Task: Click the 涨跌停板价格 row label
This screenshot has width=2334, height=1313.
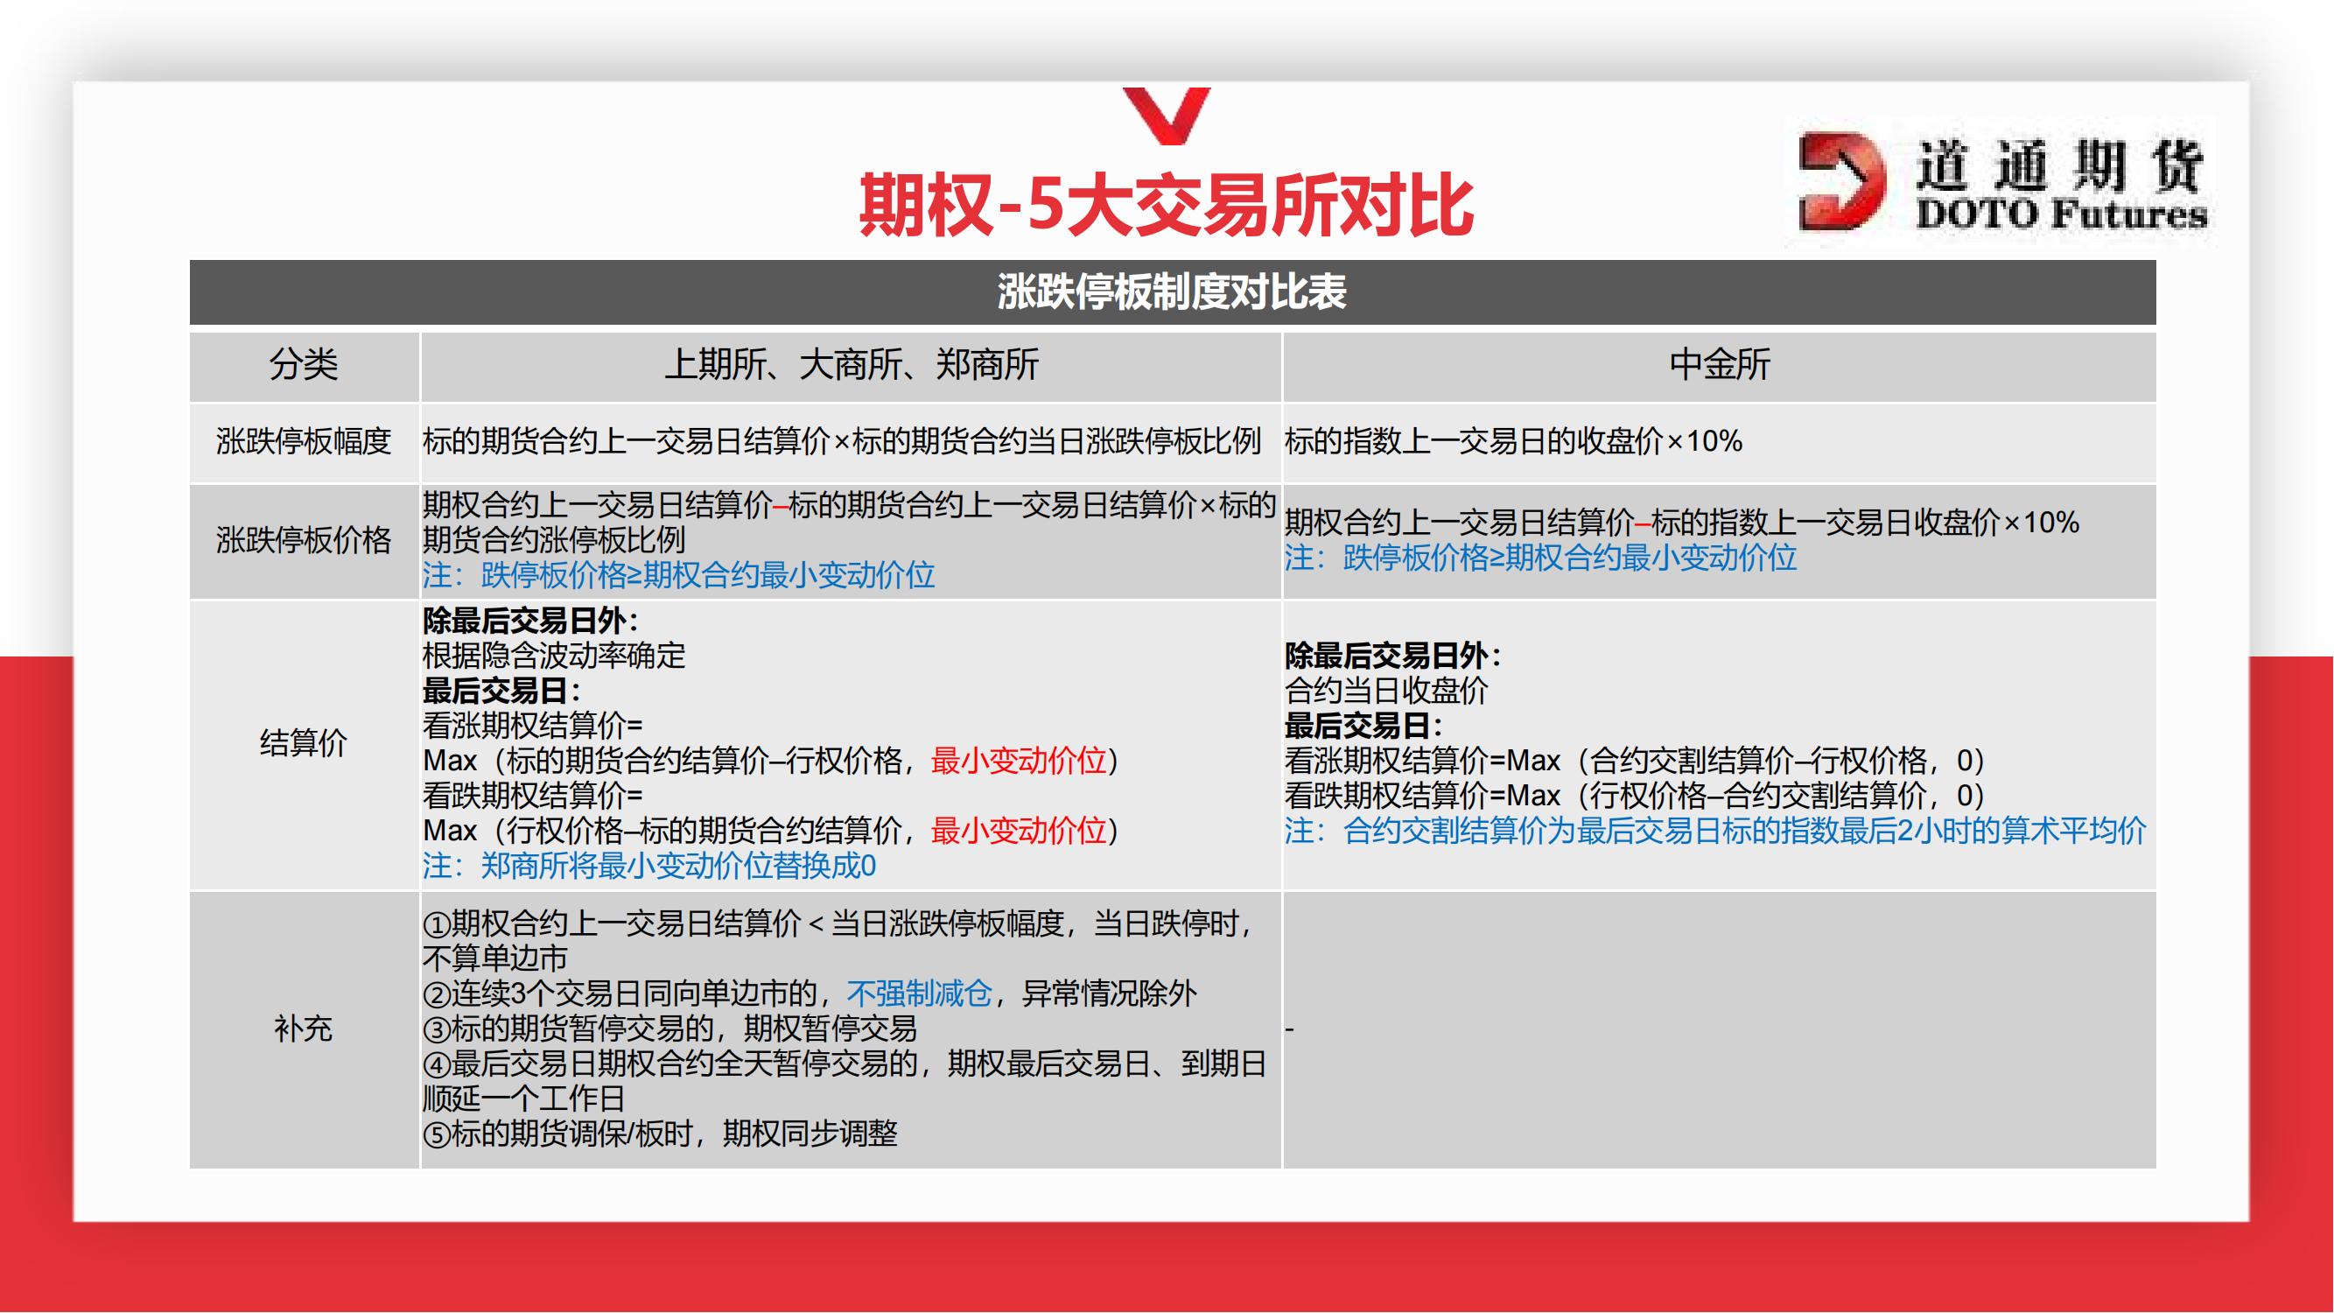Action: point(304,540)
